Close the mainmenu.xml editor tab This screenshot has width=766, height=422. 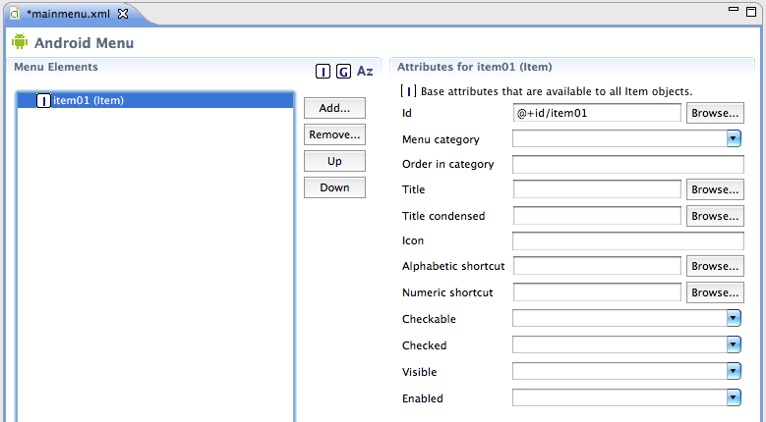pyautogui.click(x=123, y=14)
